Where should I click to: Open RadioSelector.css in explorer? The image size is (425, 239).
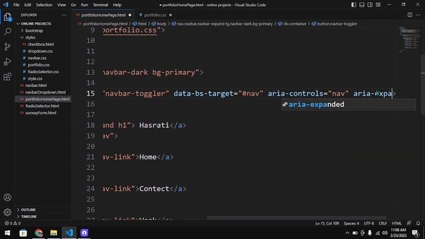click(x=43, y=72)
